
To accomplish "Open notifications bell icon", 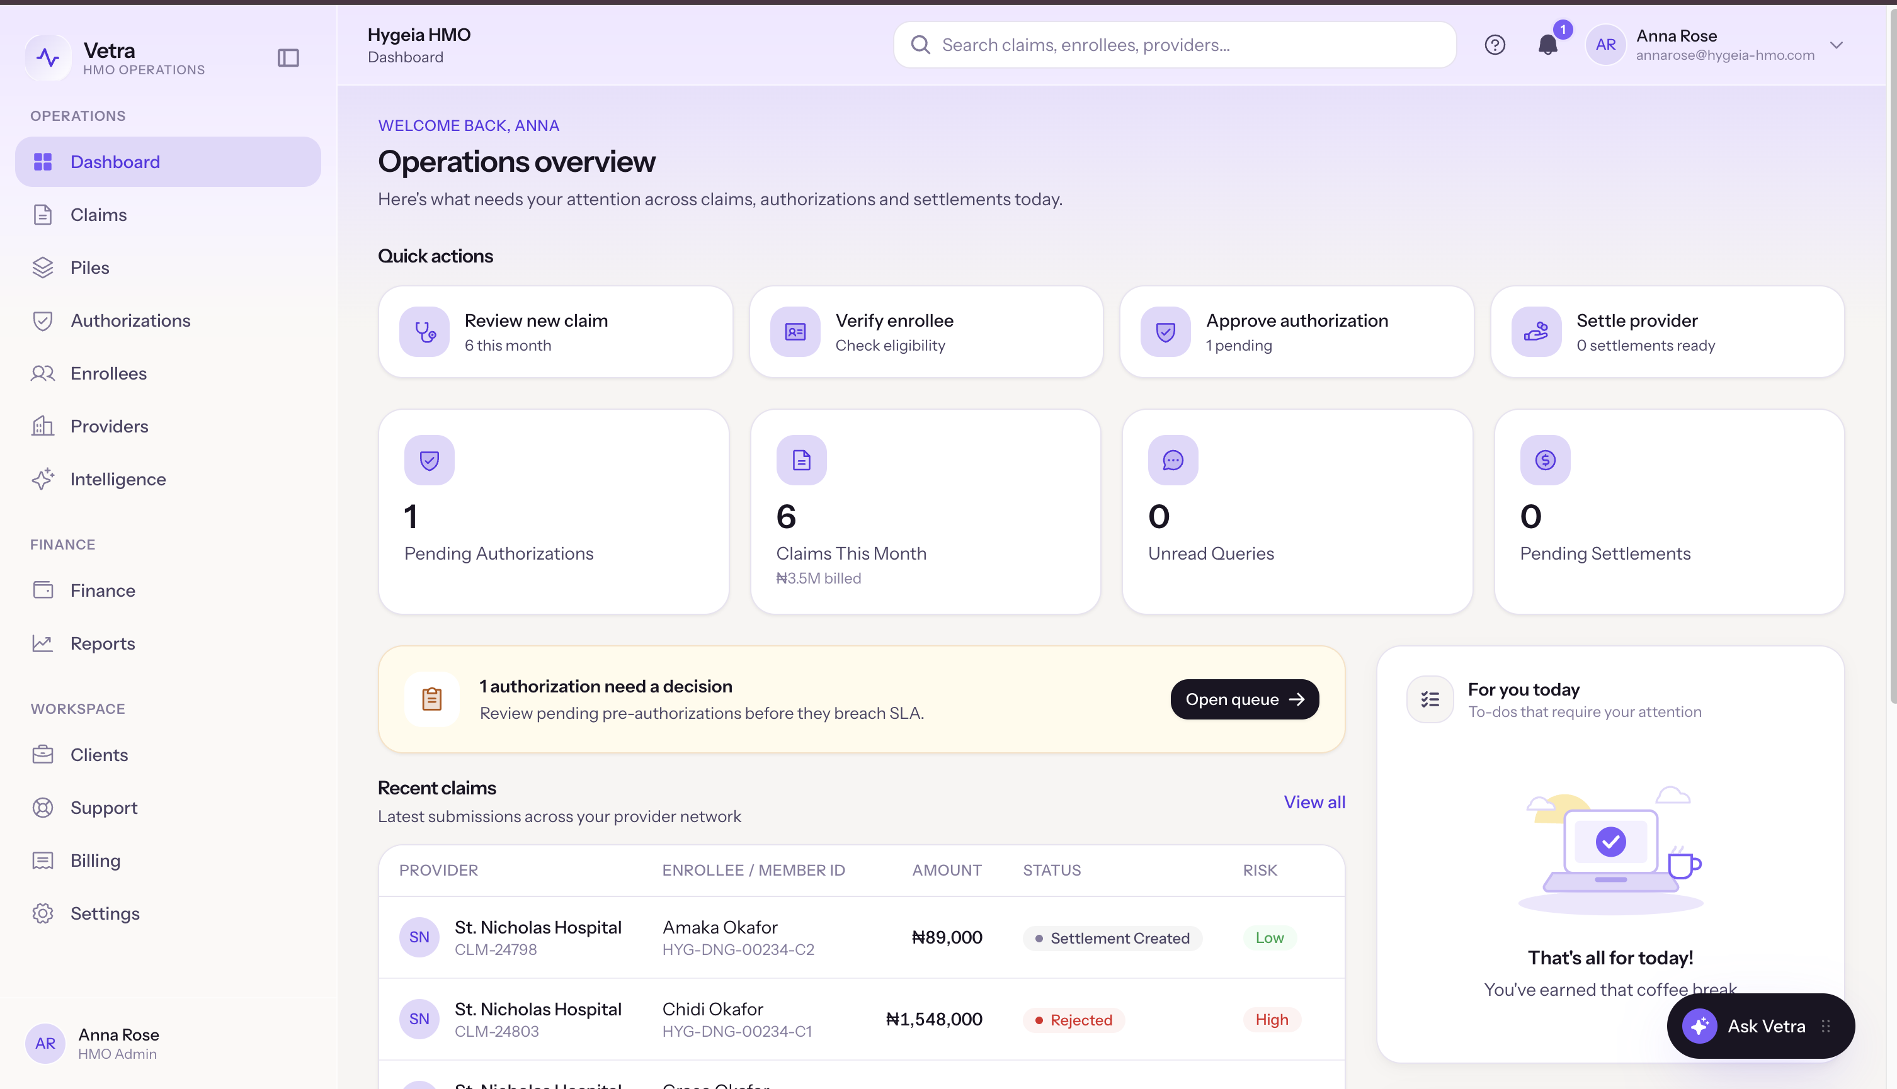I will [1547, 45].
